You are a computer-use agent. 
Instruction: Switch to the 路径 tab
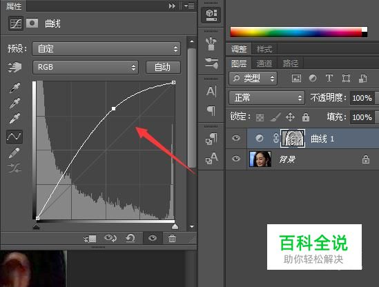tap(291, 63)
